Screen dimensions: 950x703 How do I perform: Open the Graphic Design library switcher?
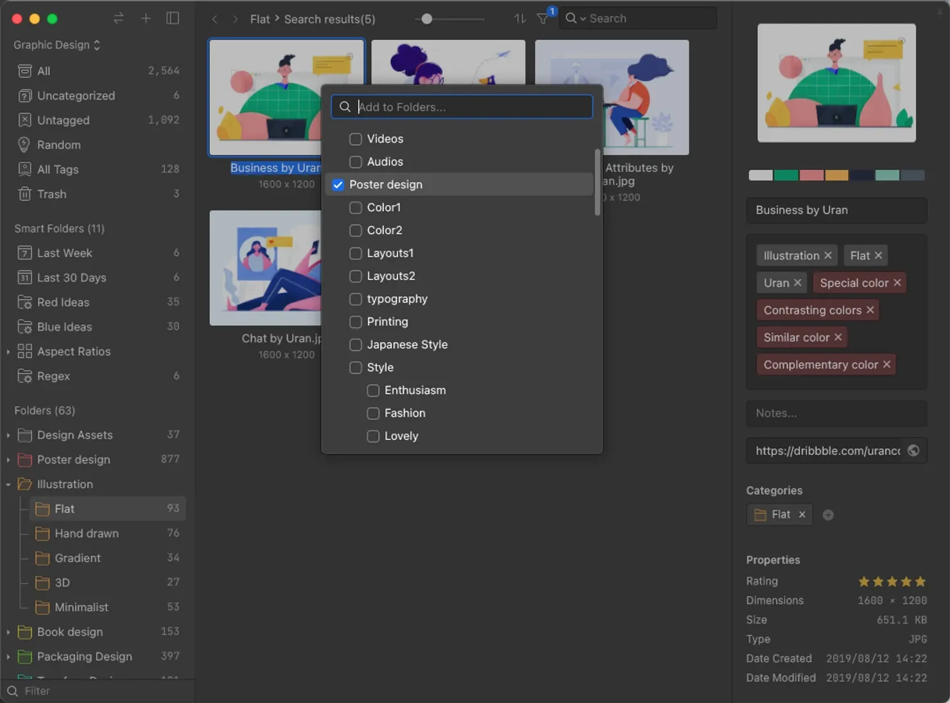57,45
